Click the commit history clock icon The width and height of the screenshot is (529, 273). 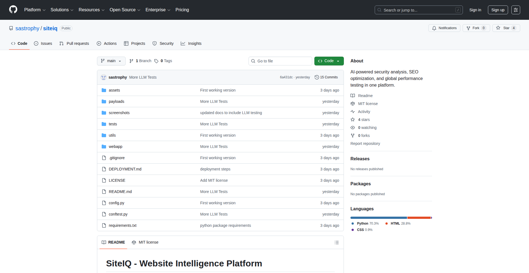coord(316,77)
